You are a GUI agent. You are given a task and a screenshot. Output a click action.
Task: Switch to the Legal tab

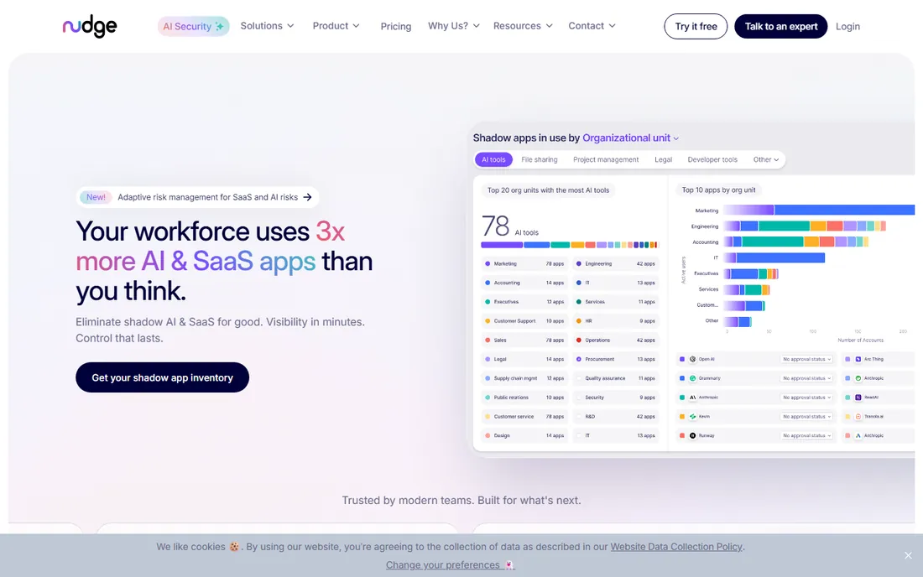(663, 159)
